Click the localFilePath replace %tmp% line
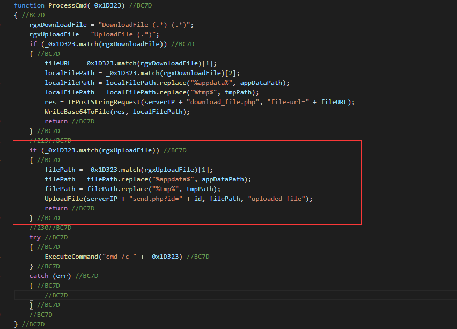The height and width of the screenshot is (329, 457). click(x=152, y=92)
